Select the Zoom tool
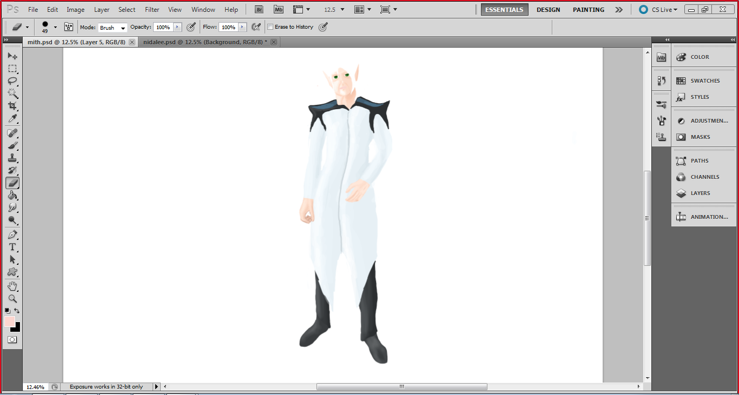 (x=12, y=298)
